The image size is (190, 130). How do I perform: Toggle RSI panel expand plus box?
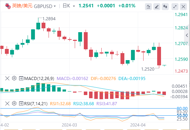(21, 104)
